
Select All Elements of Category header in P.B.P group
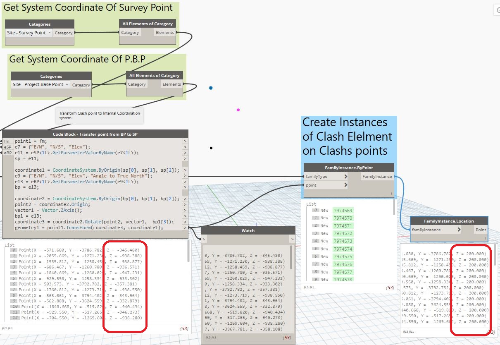point(155,76)
